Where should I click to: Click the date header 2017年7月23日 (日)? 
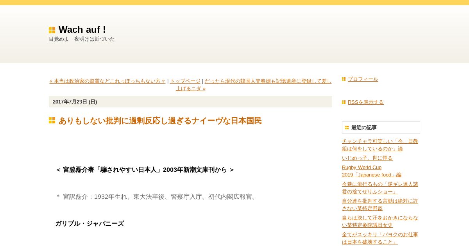click(x=190, y=102)
